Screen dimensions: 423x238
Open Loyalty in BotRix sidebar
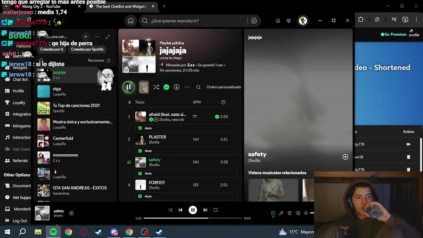tap(19, 103)
